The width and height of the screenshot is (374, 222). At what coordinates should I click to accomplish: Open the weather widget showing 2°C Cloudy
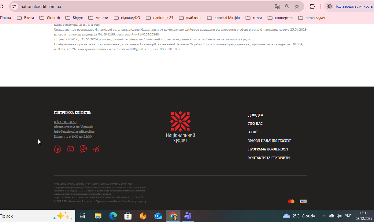click(299, 216)
